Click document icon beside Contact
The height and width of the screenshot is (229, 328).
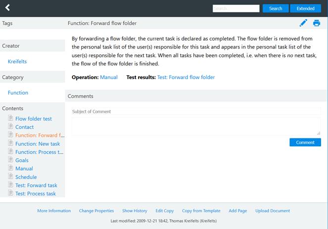(10, 127)
